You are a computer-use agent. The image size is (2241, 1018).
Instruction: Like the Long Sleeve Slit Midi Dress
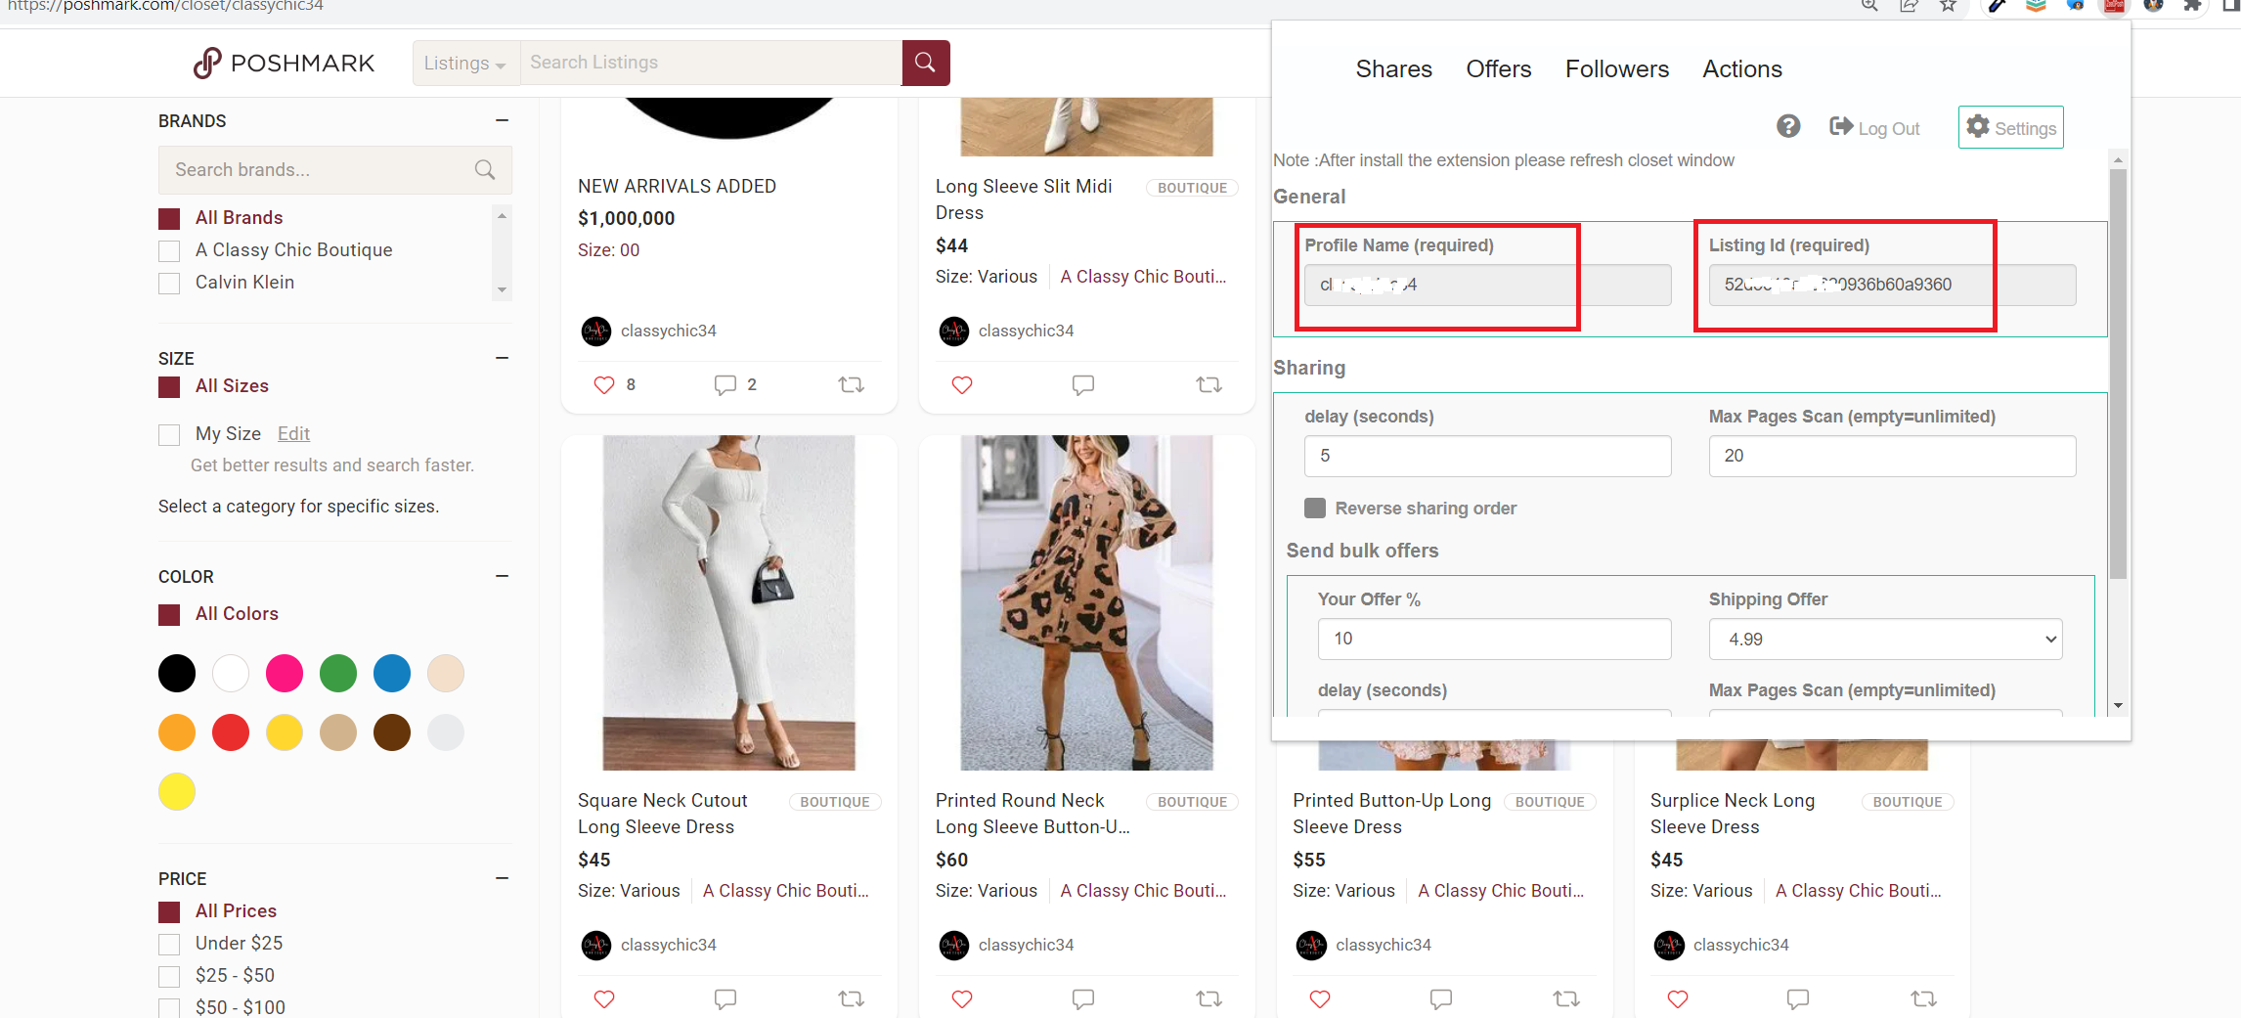[x=962, y=385]
